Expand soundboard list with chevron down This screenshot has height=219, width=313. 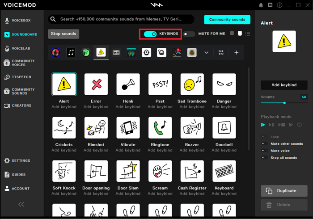(x=206, y=52)
